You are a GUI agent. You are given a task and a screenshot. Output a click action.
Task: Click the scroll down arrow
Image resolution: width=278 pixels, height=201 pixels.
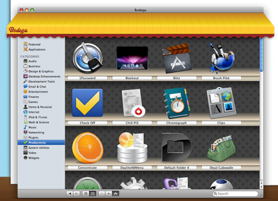pyautogui.click(x=261, y=187)
